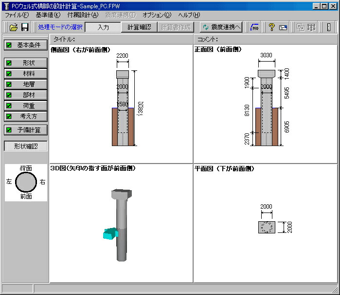Click the circular orientation diagram
The height and width of the screenshot is (295, 340).
(x=26, y=182)
